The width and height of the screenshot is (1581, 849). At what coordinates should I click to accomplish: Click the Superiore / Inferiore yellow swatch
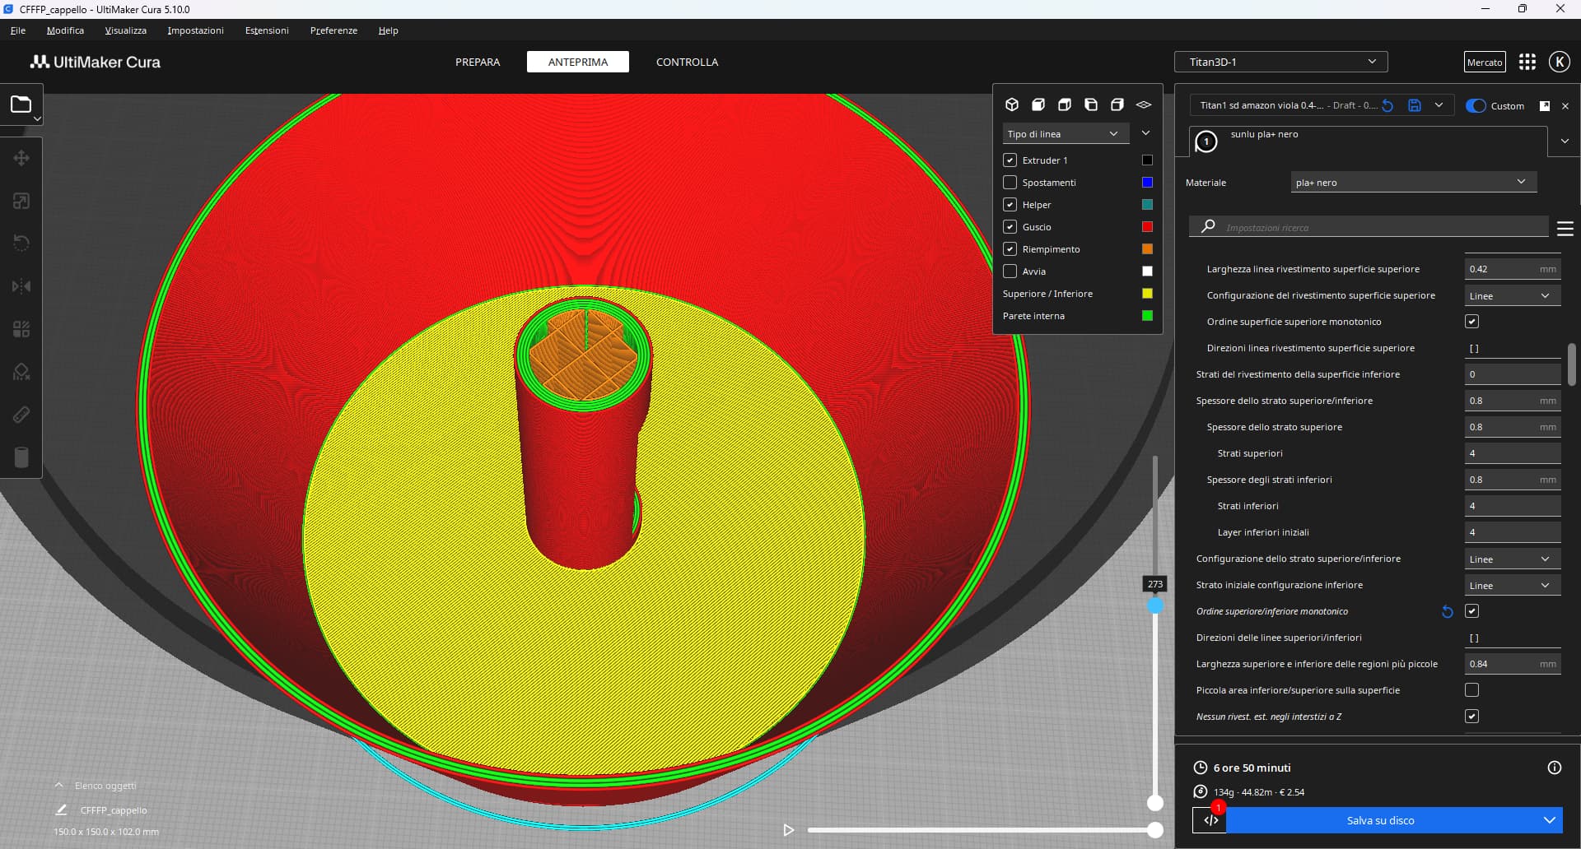(x=1147, y=294)
